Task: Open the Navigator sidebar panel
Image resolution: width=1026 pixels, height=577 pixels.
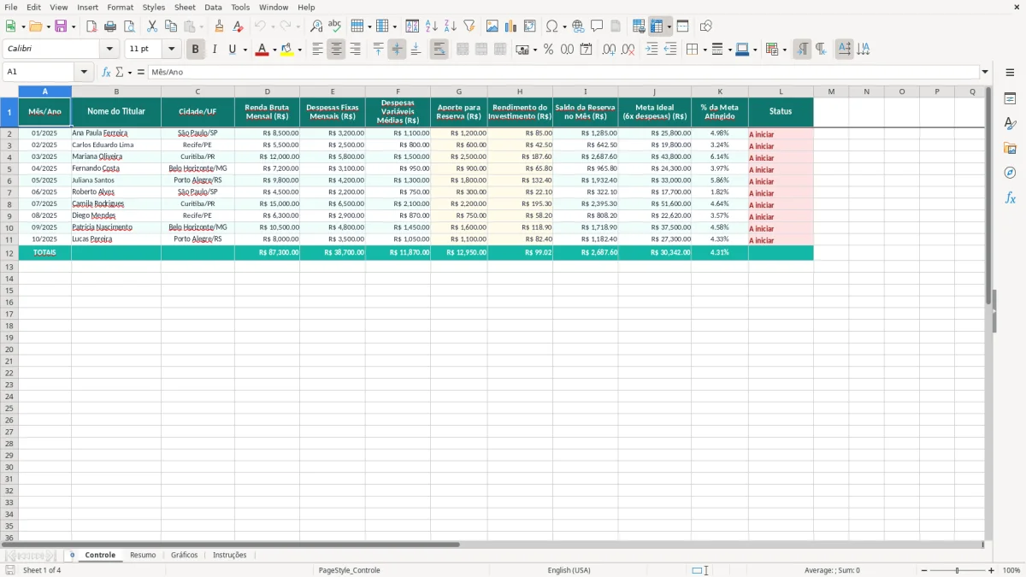Action: pyautogui.click(x=1010, y=173)
